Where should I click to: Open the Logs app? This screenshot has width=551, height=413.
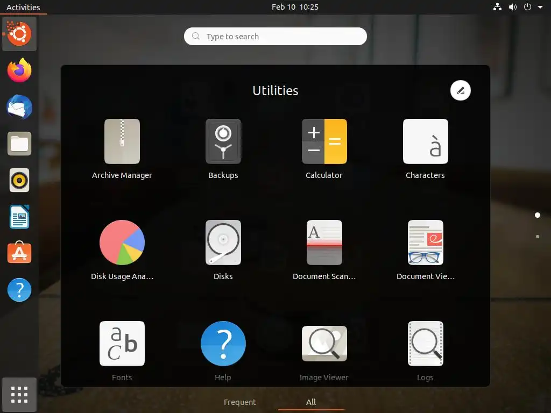coord(425,344)
